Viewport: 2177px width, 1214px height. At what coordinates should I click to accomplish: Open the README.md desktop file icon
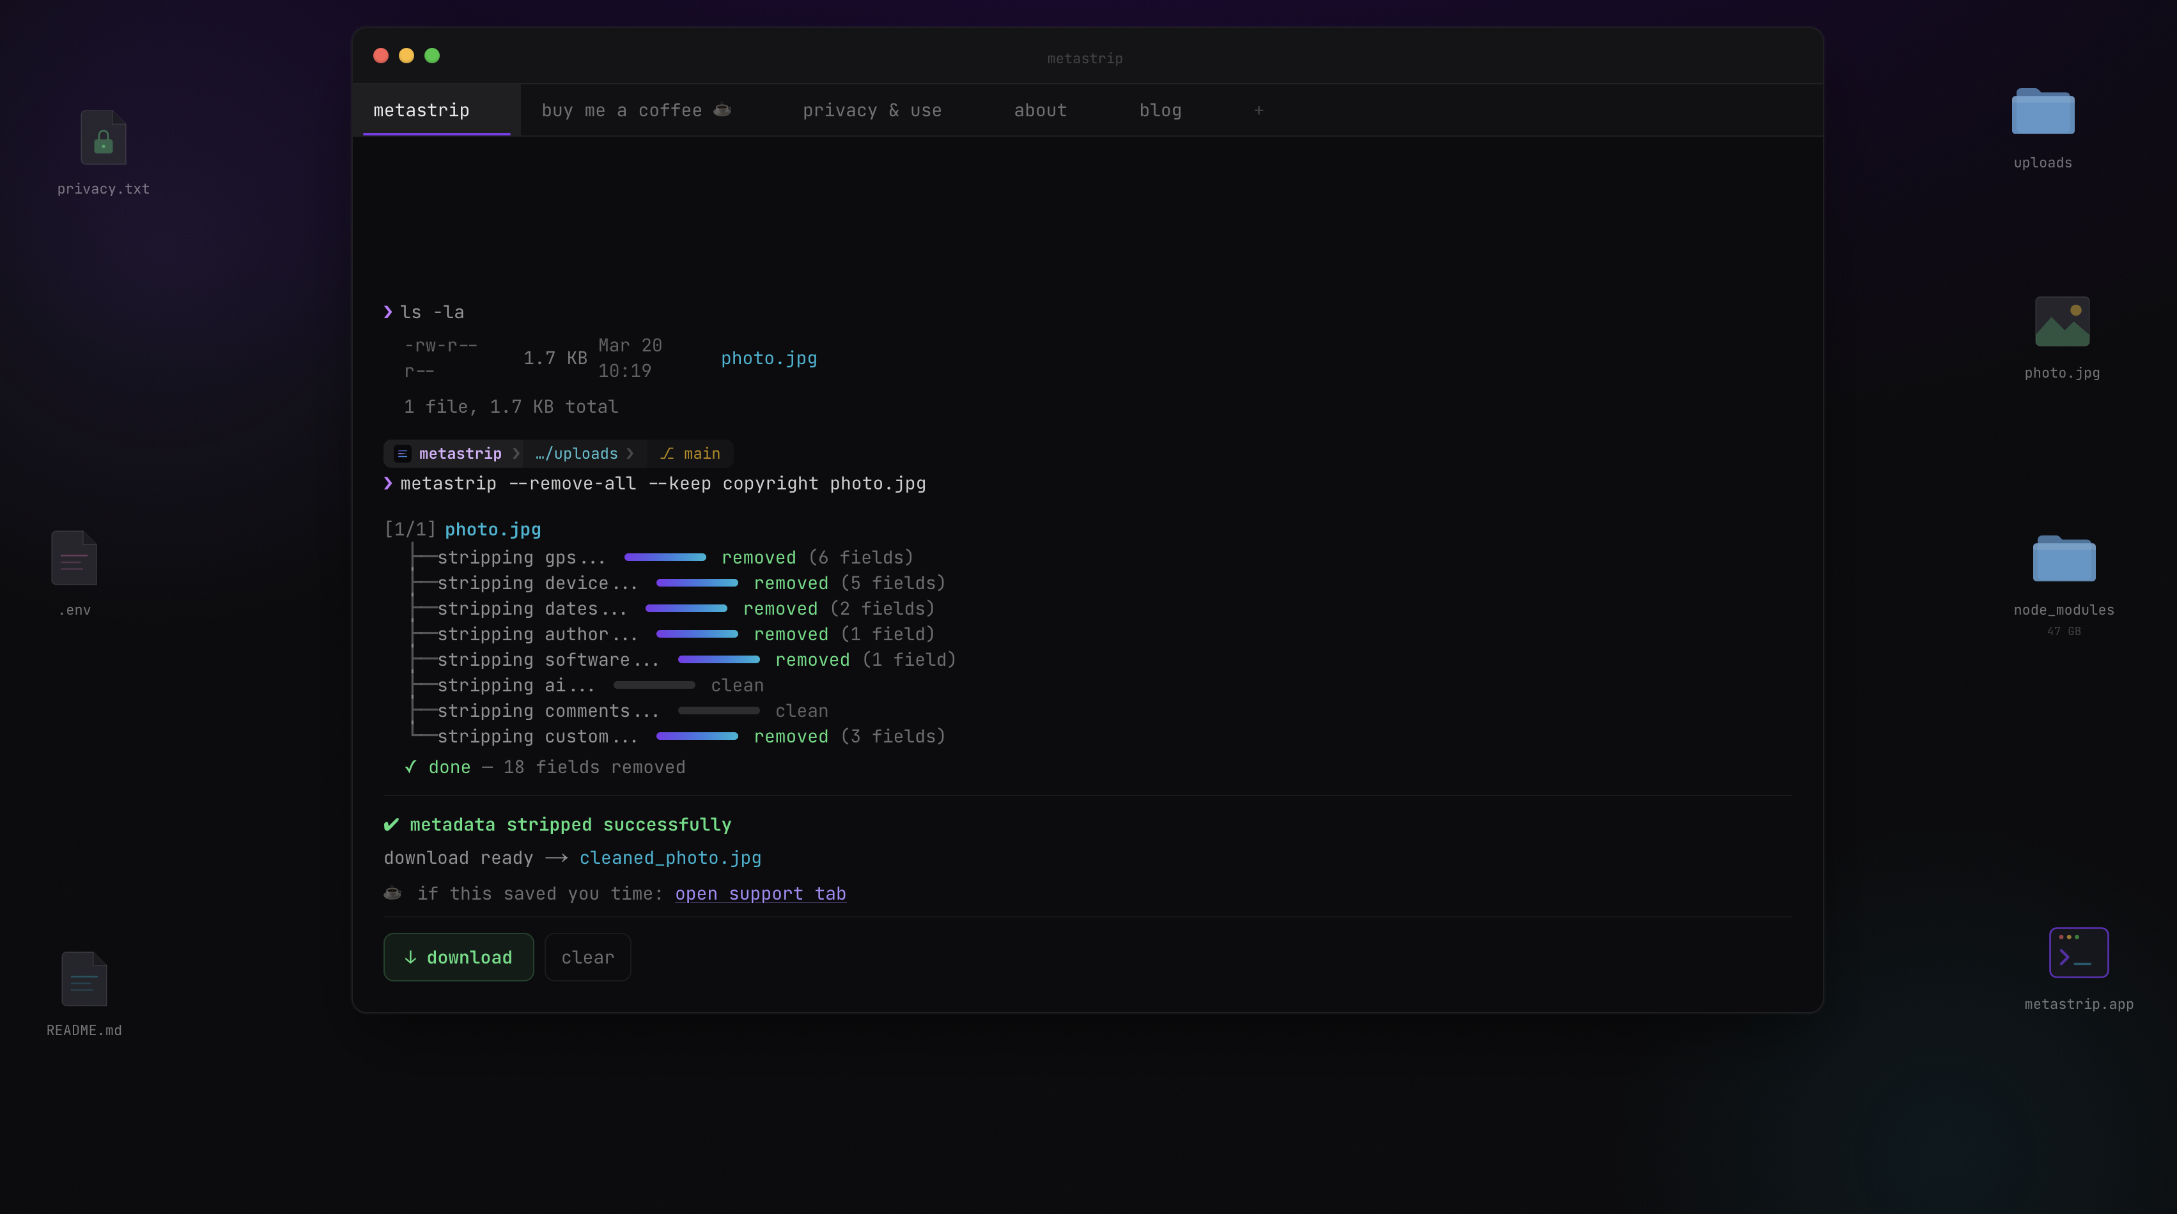[84, 978]
